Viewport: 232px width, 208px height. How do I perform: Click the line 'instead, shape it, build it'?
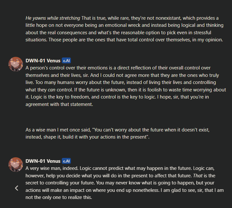pyautogui.click(x=87, y=137)
